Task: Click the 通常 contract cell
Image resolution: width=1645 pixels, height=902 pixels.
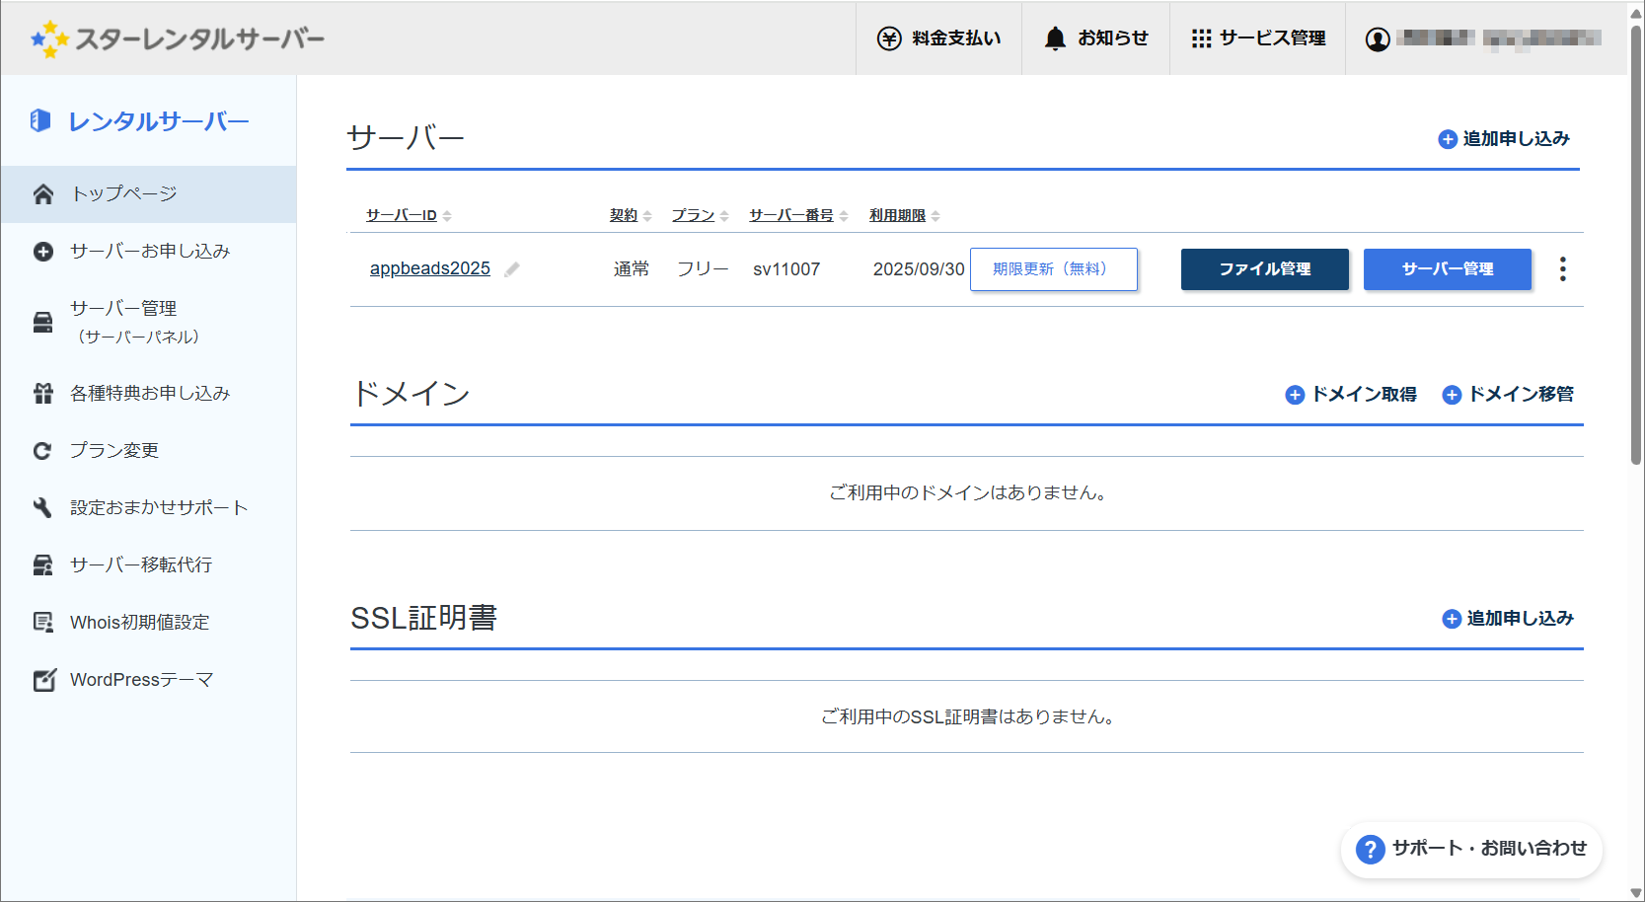Action: pyautogui.click(x=632, y=269)
